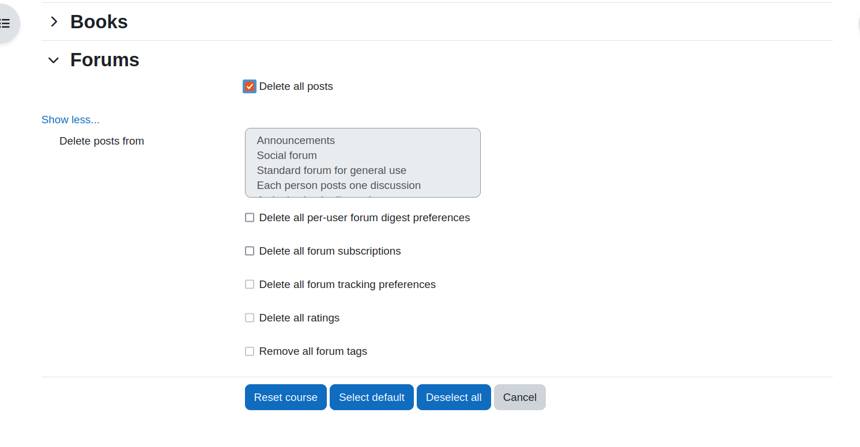This screenshot has height=447, width=860.
Task: Expand the Books section chevron
Action: [54, 22]
